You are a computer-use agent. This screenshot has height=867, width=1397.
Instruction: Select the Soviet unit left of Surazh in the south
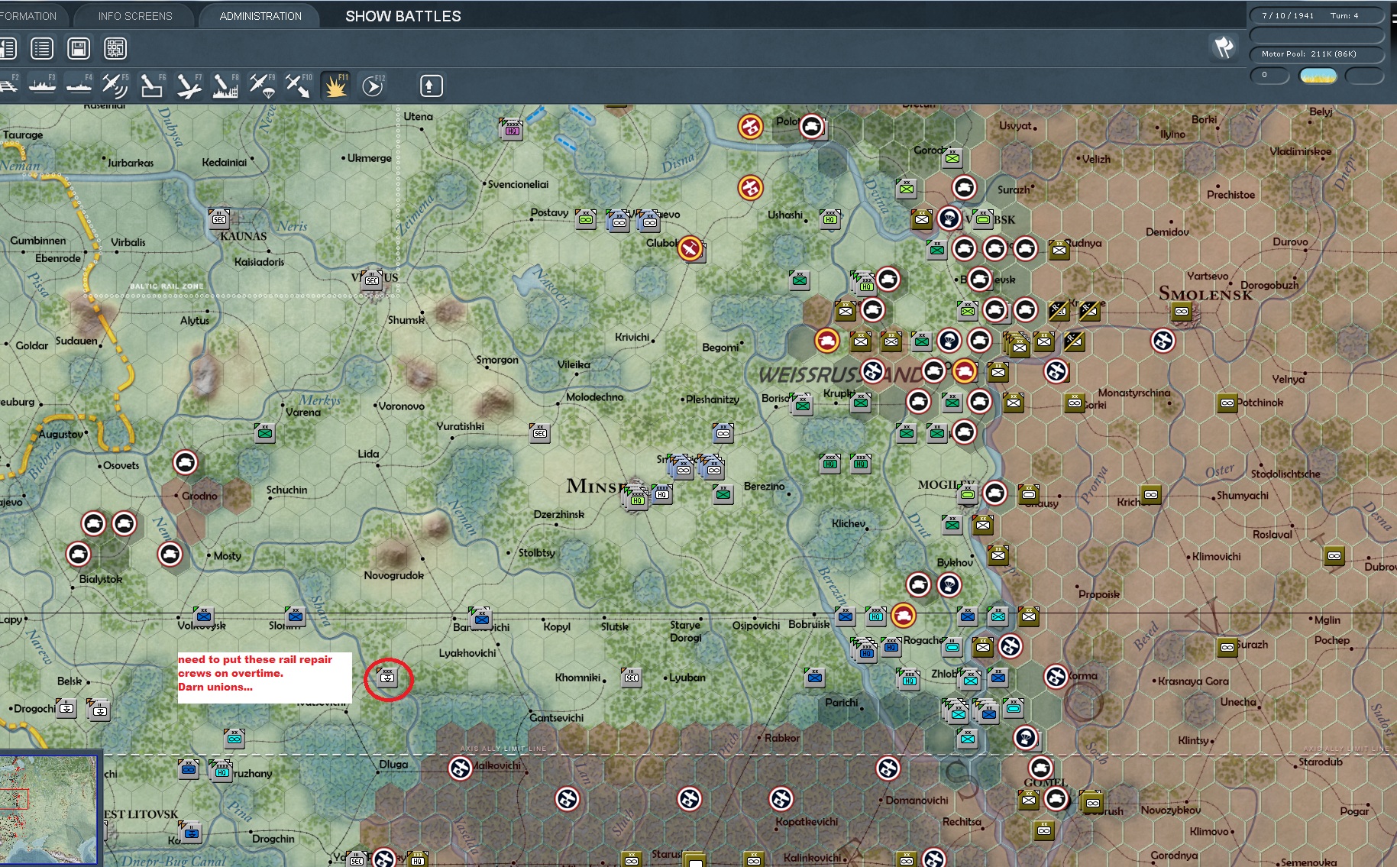1227,647
